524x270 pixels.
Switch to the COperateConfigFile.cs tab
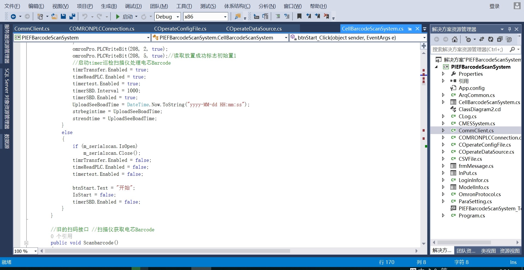tap(180, 29)
